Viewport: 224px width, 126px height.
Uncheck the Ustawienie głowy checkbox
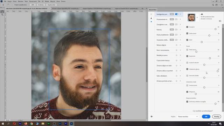tap(187, 69)
